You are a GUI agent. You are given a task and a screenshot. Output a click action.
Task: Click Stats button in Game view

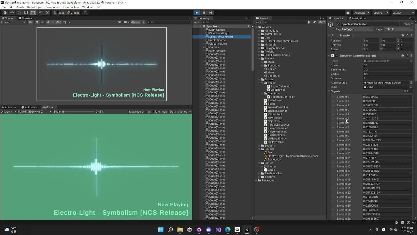click(x=172, y=112)
